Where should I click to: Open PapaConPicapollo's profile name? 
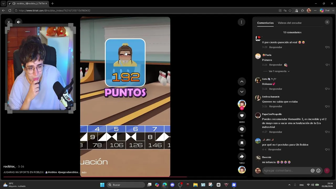[x=272, y=114]
